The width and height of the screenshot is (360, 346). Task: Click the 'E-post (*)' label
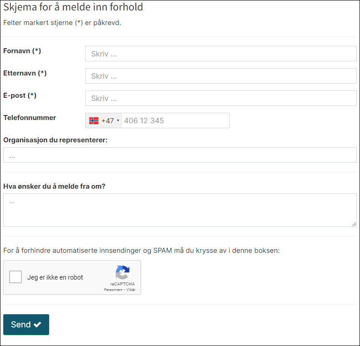point(20,95)
